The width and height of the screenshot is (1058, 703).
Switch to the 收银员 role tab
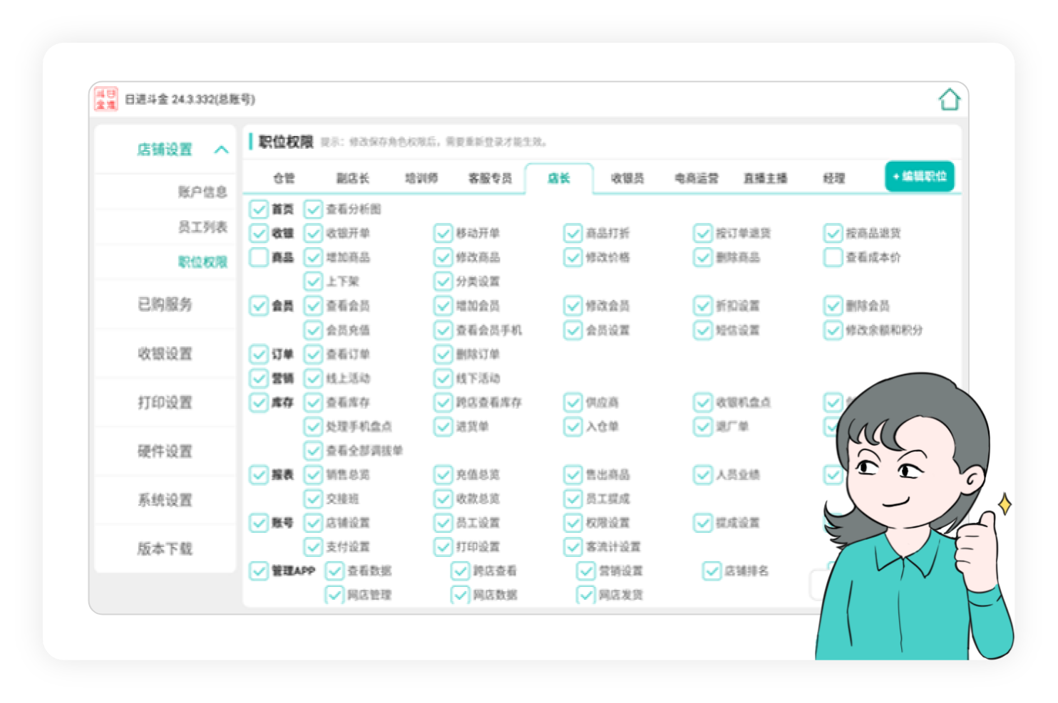pyautogui.click(x=627, y=178)
